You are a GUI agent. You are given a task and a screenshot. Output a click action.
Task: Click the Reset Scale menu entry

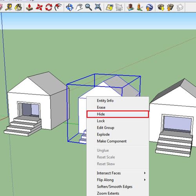pos(118,157)
